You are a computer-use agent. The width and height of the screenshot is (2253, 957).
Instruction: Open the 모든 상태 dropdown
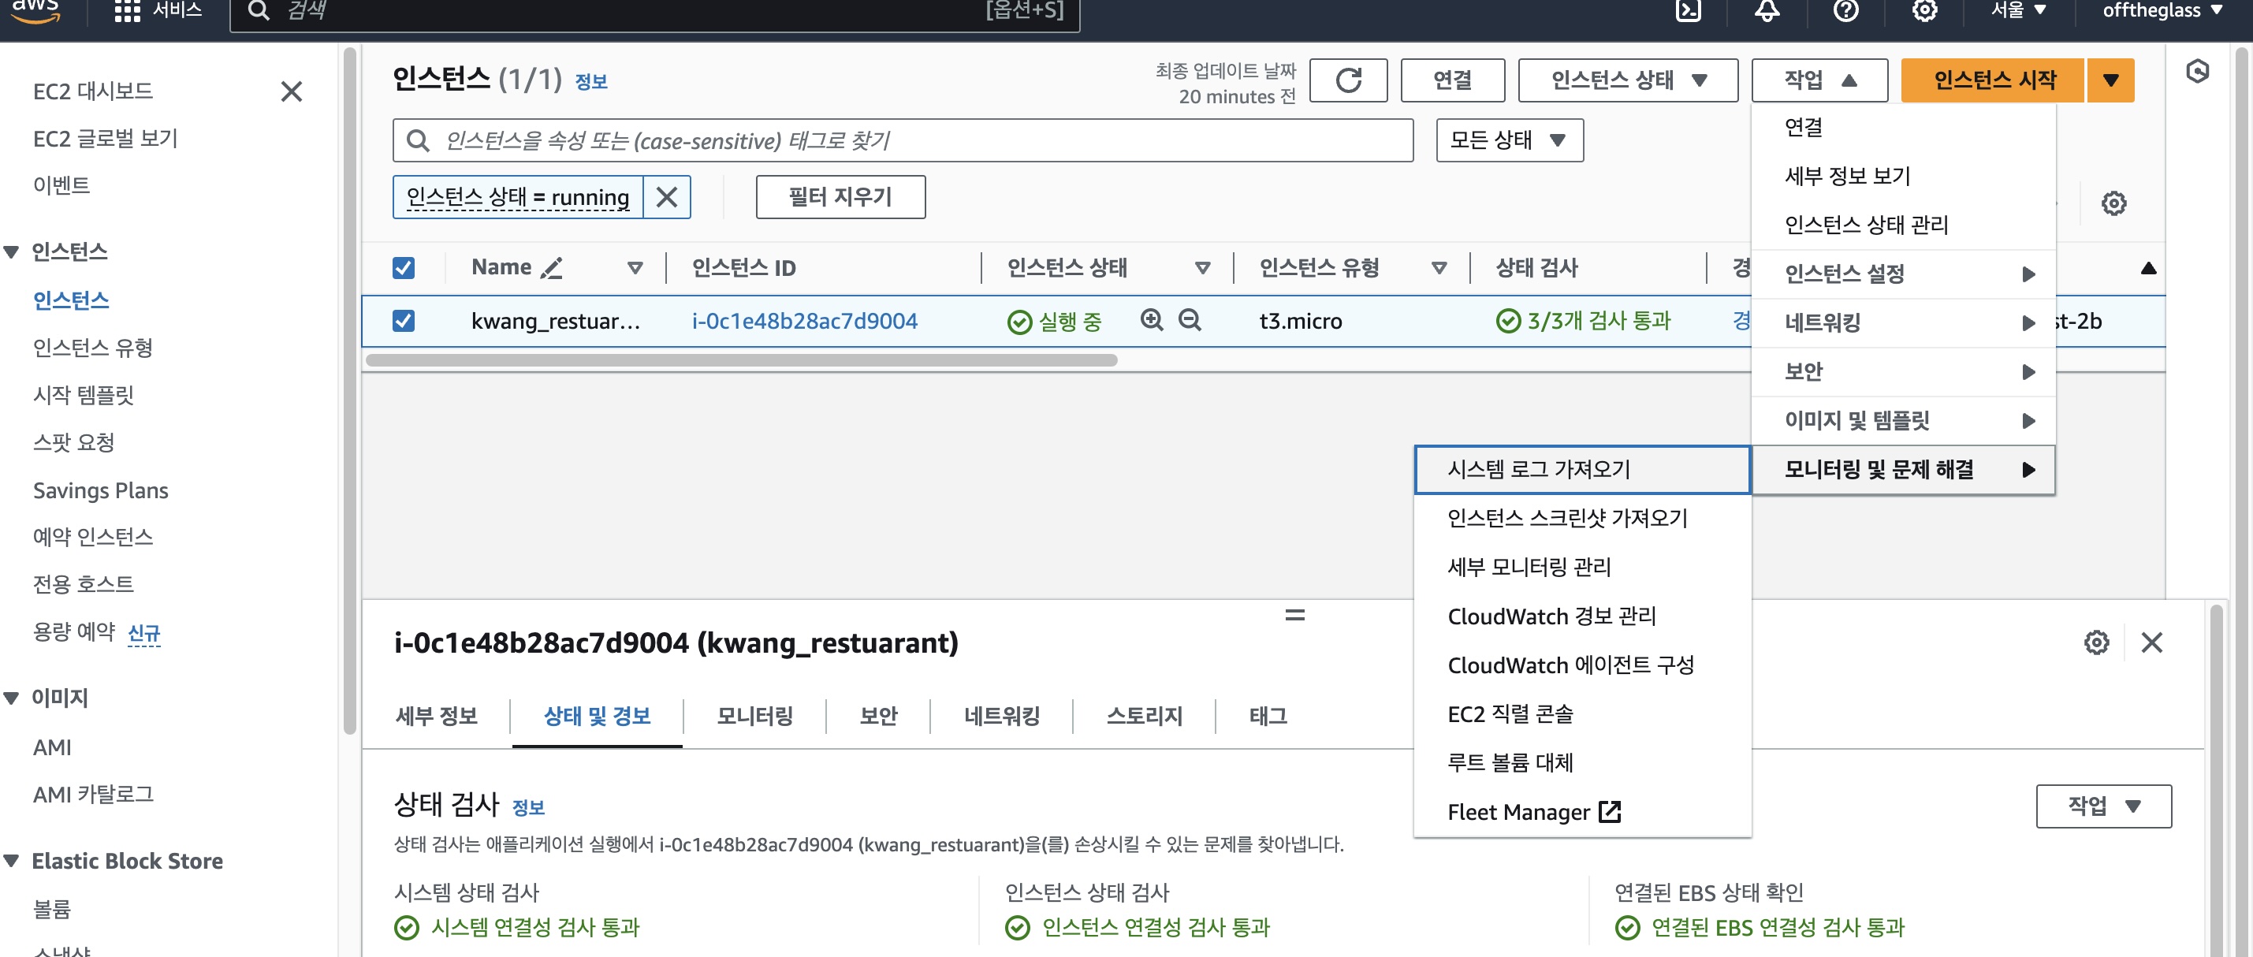coord(1509,140)
